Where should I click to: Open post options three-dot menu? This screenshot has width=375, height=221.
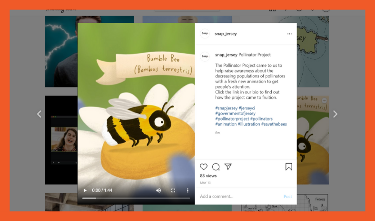tap(289, 34)
